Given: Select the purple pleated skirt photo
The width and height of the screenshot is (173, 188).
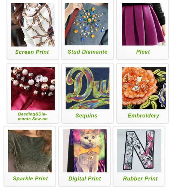Looking at the screenshot, I should 143,24.
